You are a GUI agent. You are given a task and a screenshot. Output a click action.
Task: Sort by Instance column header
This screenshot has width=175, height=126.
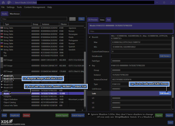[50, 24]
